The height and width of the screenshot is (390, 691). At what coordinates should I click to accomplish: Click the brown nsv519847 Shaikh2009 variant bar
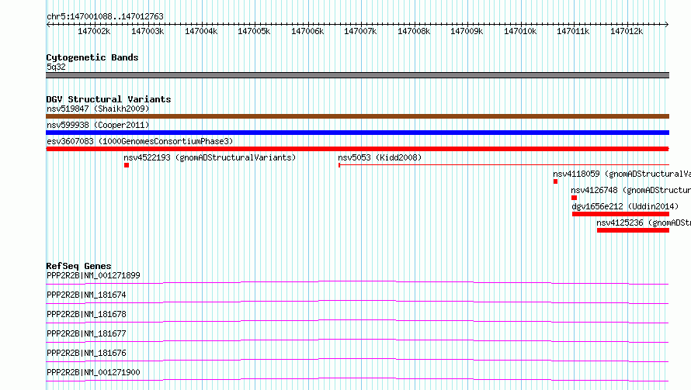coord(357,116)
